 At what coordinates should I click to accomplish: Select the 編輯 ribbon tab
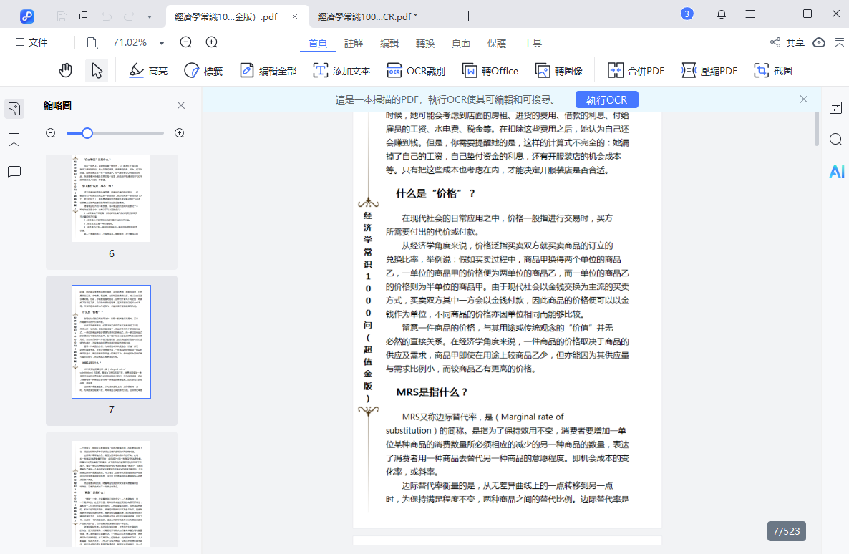[x=389, y=43]
